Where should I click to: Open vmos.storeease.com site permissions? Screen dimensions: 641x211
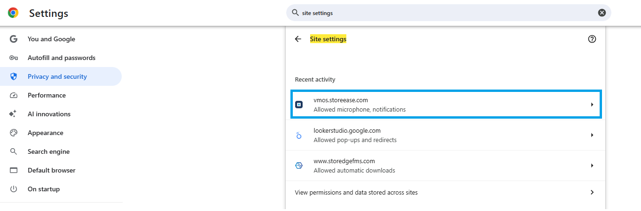point(446,105)
